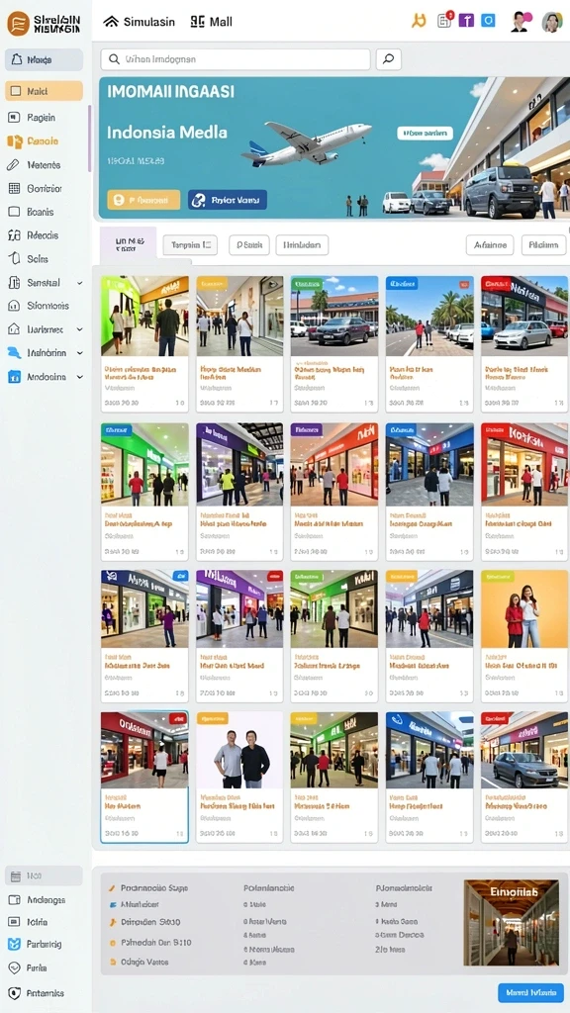
Task: Click the blue button at bottom right
Action: click(530, 992)
